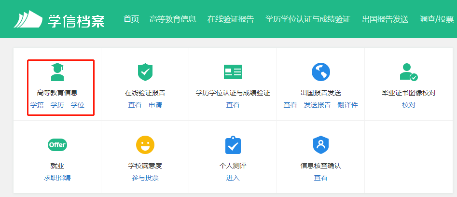Click the 出国报告发送 card title
This screenshot has height=197, width=457.
point(321,93)
